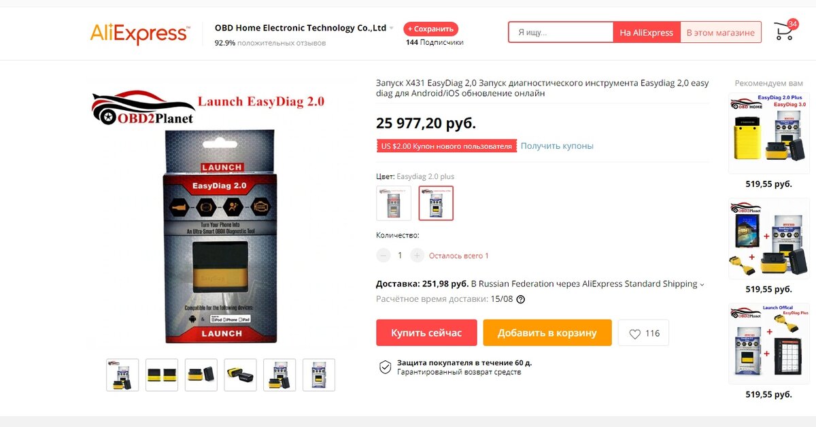Click «Добавить в корзину» button
816x427 pixels.
(547, 333)
